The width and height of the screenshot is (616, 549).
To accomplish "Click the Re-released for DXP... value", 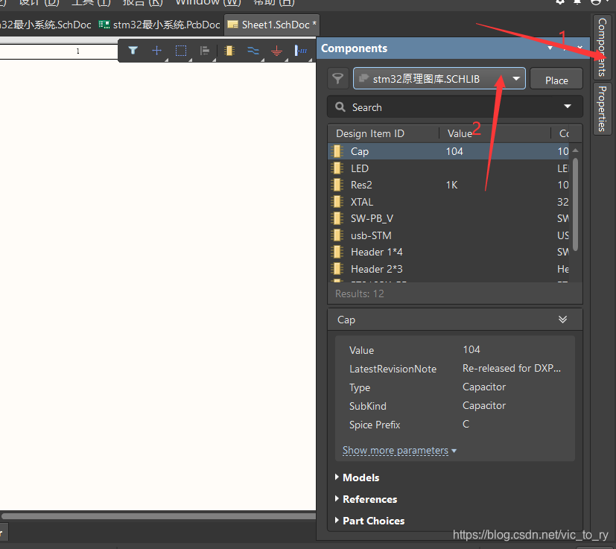I will point(512,368).
